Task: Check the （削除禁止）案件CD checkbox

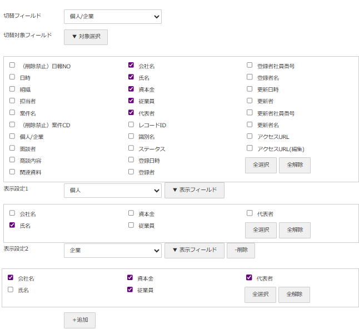Action: click(12, 124)
